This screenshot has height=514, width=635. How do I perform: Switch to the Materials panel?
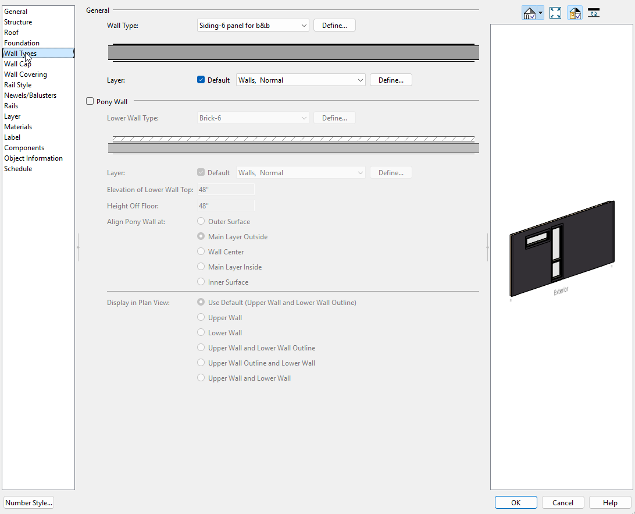click(x=18, y=127)
